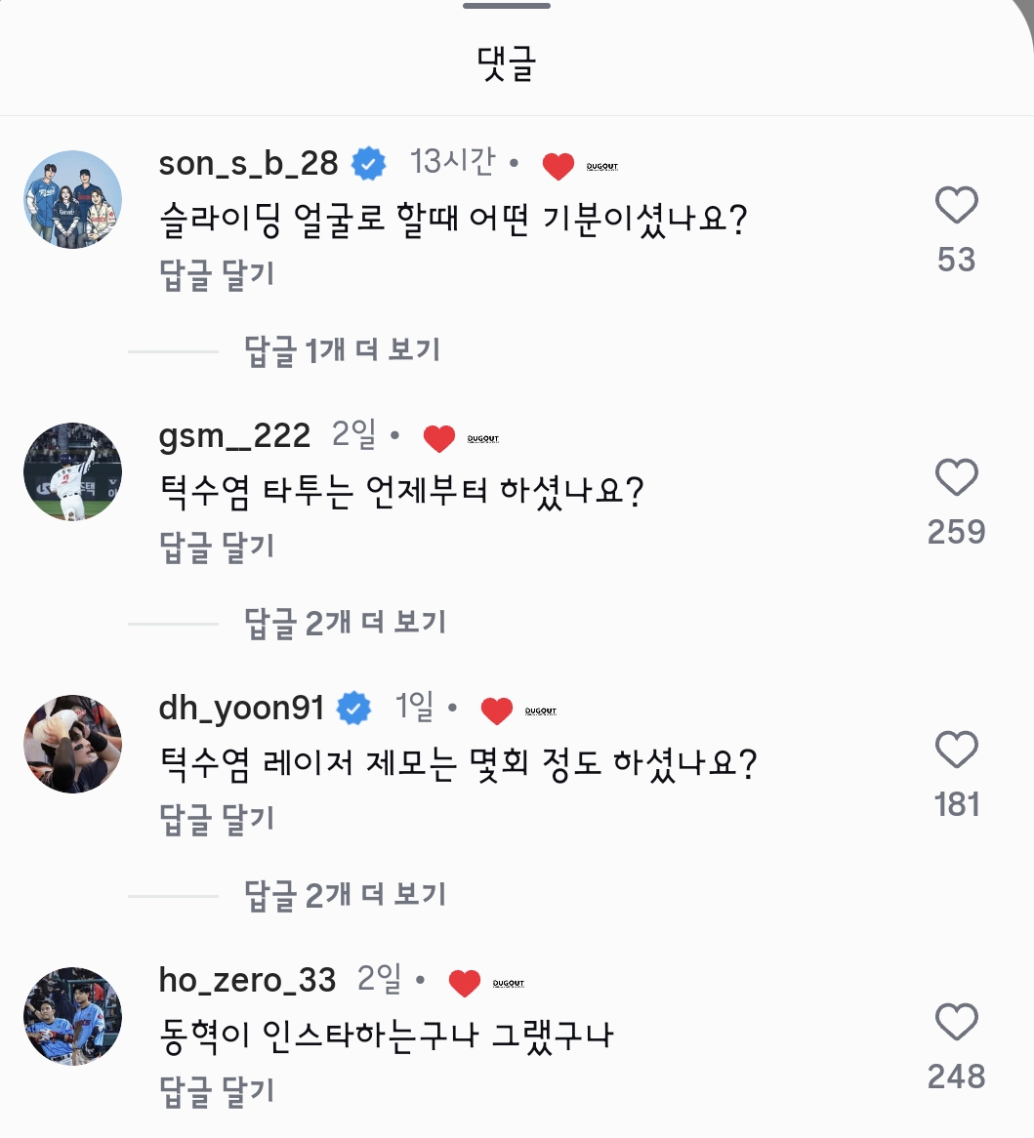
Task: Expand 2 more replies under dh_yoon91
Action: pos(344,895)
